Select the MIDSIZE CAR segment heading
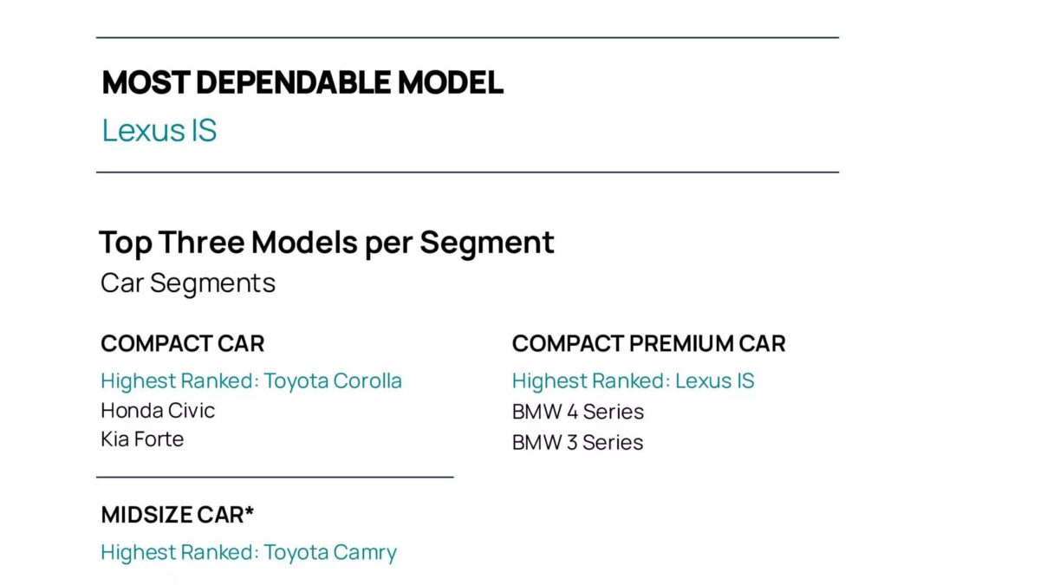This screenshot has width=1040, height=585. [172, 515]
